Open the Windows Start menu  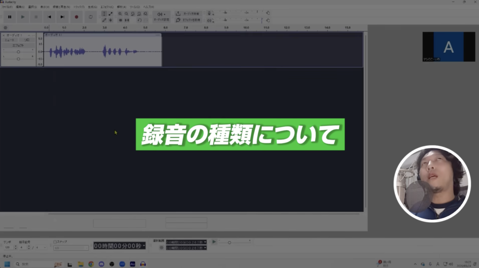(7, 264)
